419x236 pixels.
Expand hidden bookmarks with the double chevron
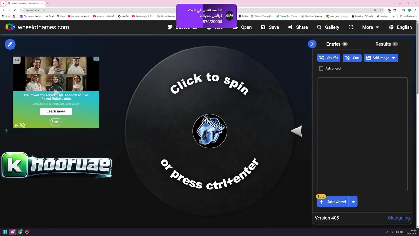[394, 16]
